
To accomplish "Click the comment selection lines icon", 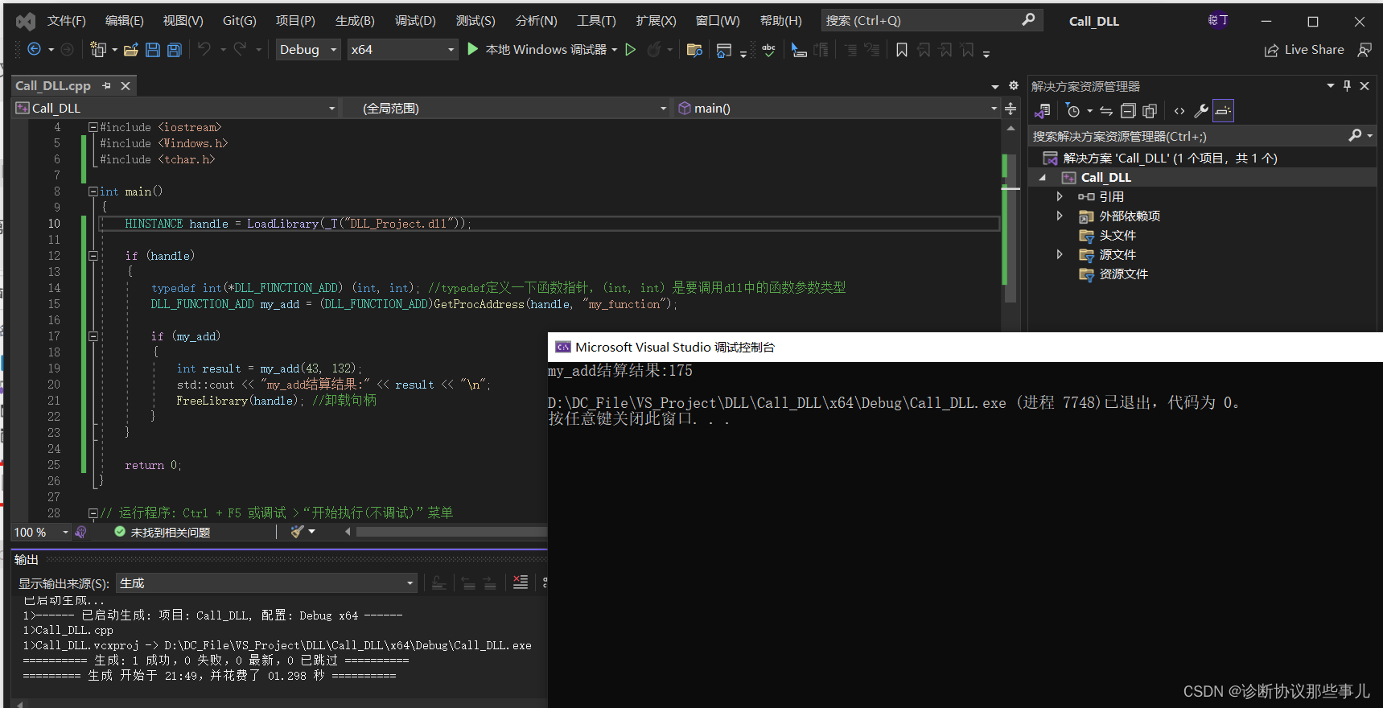I will (850, 50).
